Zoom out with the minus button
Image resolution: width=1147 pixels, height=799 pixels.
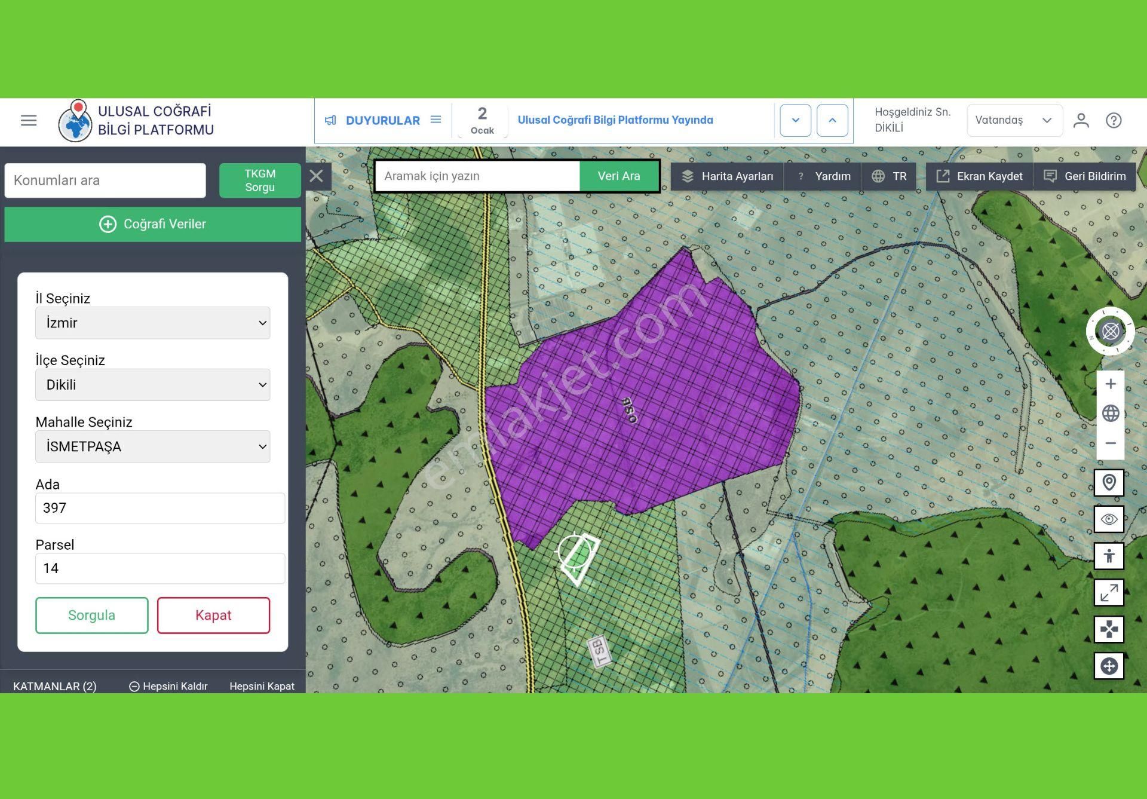[1110, 443]
